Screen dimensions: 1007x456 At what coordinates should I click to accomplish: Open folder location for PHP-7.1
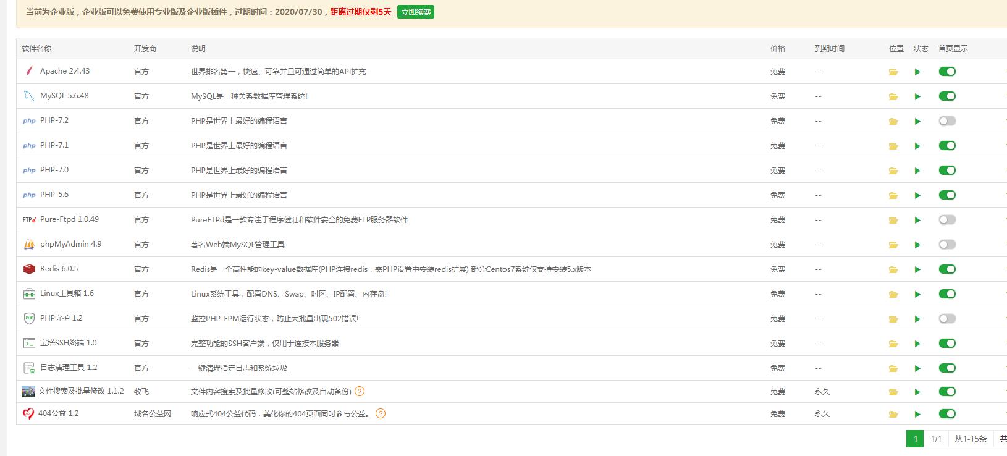(x=893, y=146)
